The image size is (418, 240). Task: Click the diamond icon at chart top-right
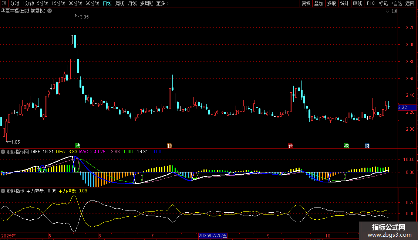pyautogui.click(x=387, y=11)
